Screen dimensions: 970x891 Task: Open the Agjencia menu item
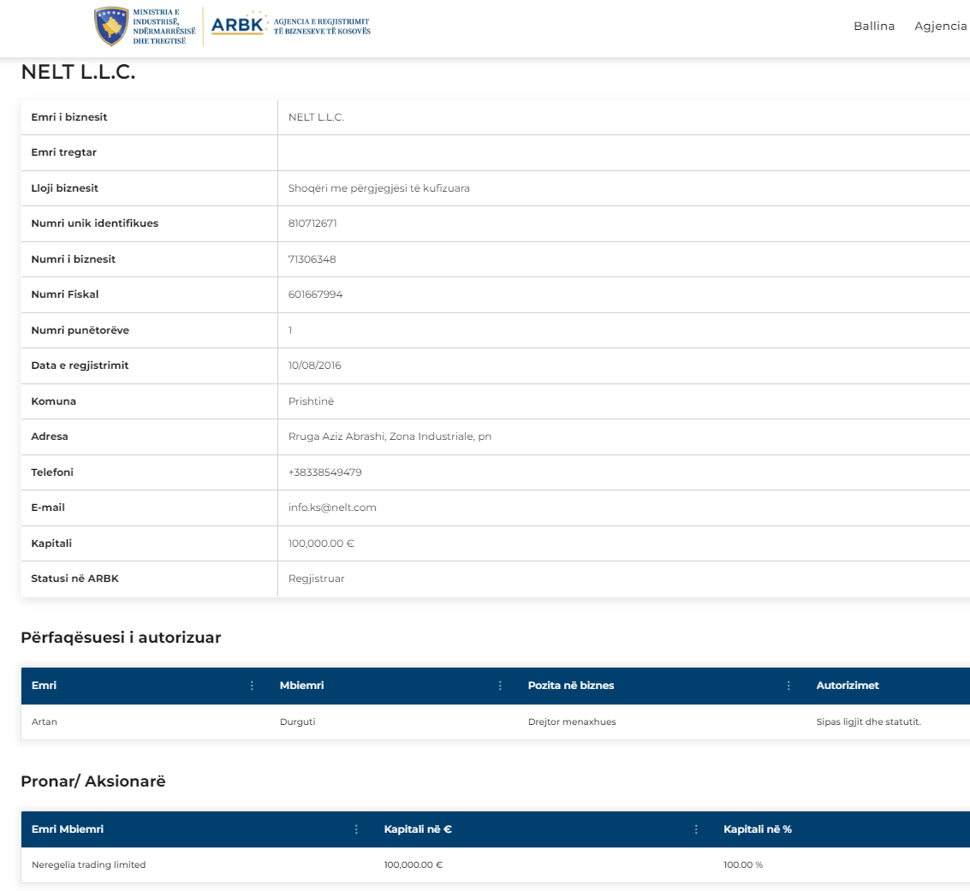pos(940,26)
